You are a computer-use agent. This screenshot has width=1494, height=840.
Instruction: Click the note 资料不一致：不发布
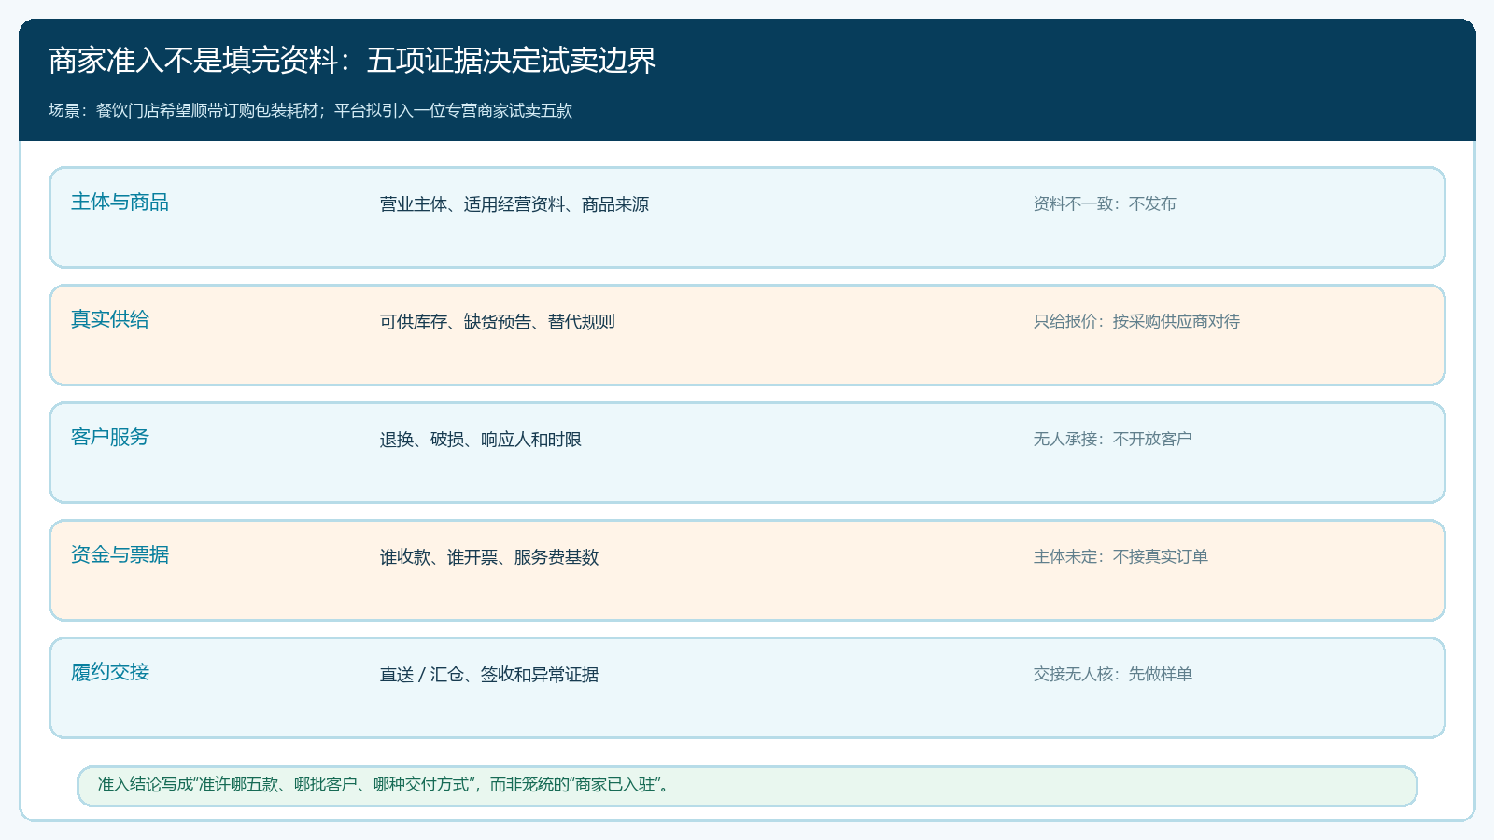pyautogui.click(x=1105, y=204)
